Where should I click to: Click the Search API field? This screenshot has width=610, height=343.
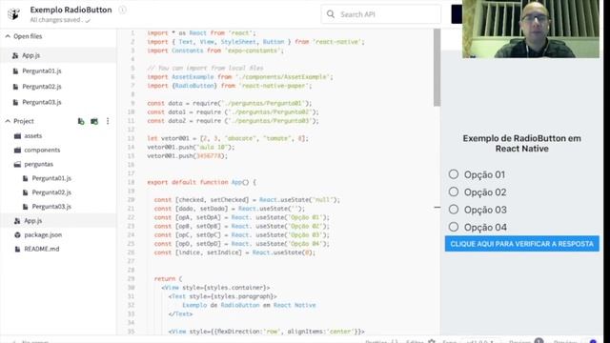pos(381,14)
